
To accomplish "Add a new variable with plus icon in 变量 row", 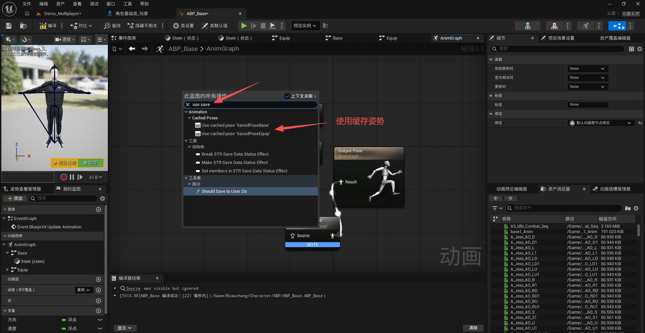I will click(98, 311).
